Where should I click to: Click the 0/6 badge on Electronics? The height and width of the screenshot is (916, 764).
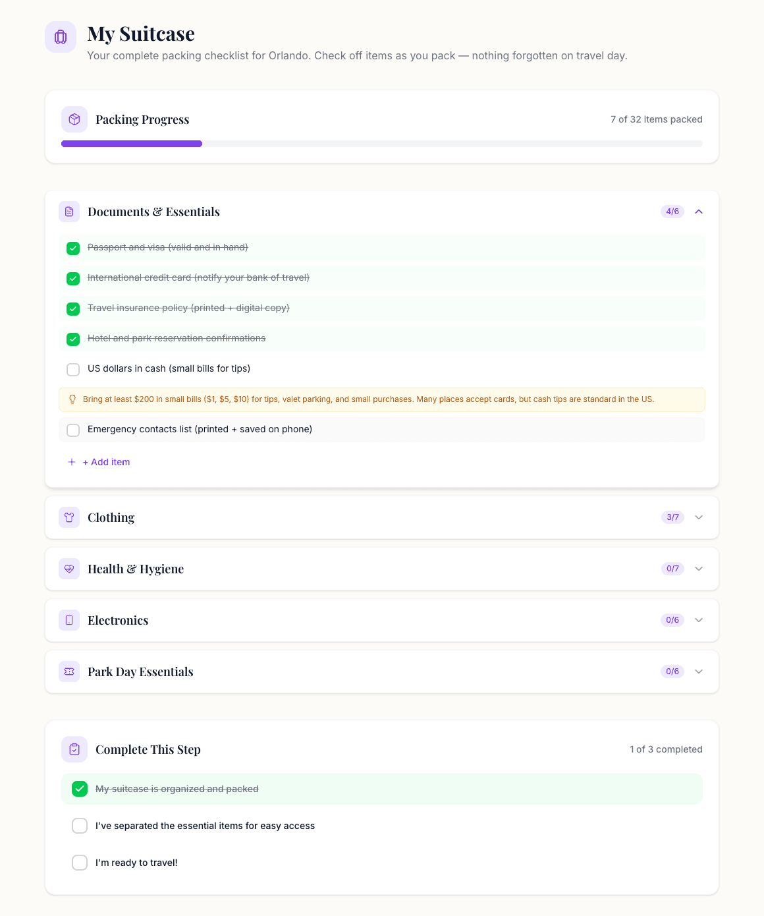click(x=672, y=620)
